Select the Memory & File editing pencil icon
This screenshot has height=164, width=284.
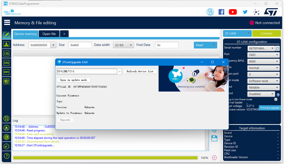pos(7,35)
